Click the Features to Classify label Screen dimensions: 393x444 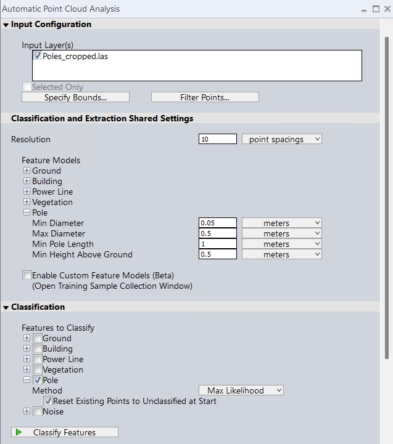58,328
